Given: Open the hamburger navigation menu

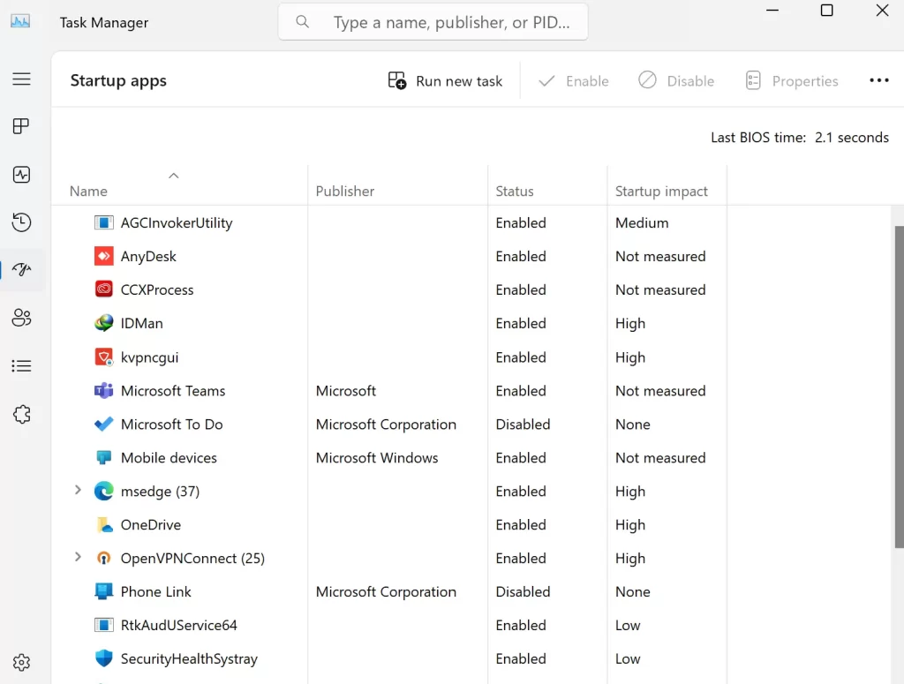Looking at the screenshot, I should pos(21,79).
